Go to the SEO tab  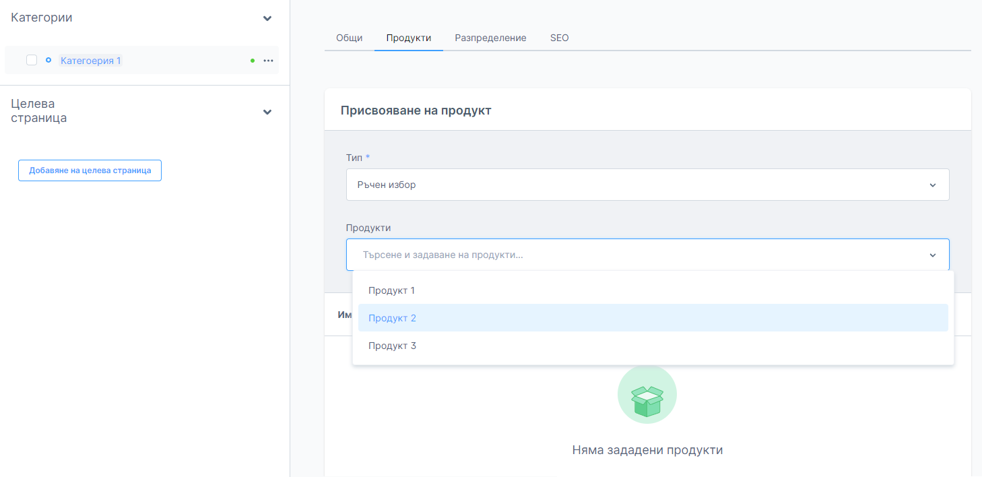[x=559, y=38]
